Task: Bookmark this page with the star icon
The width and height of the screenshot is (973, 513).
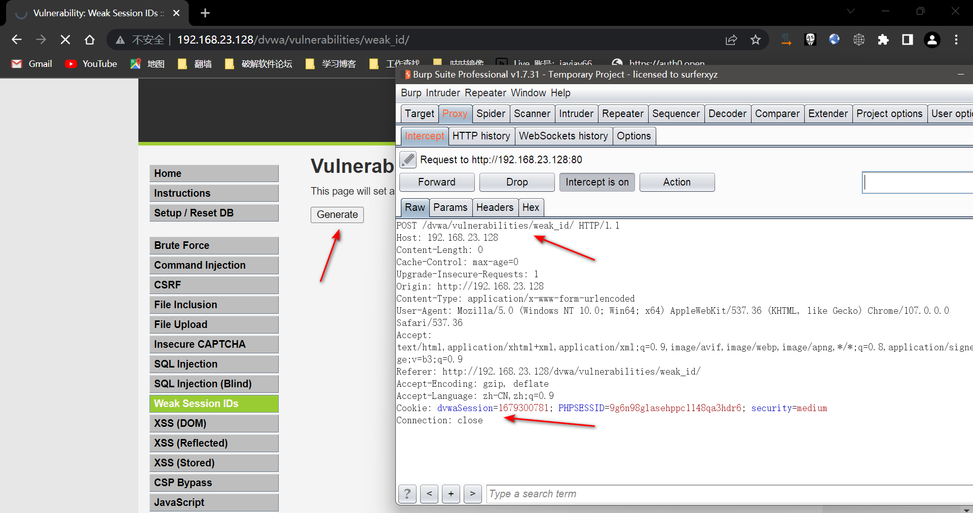Action: pyautogui.click(x=756, y=40)
